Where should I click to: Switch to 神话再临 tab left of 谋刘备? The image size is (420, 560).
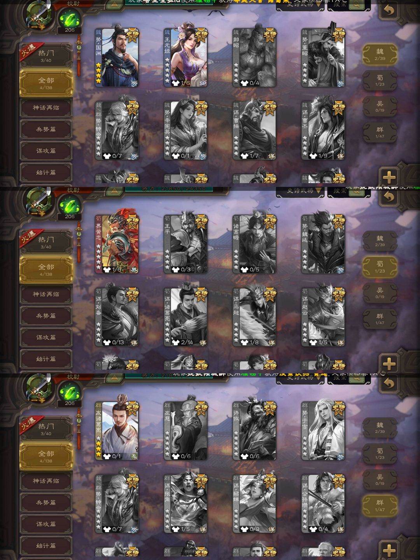coord(46,294)
